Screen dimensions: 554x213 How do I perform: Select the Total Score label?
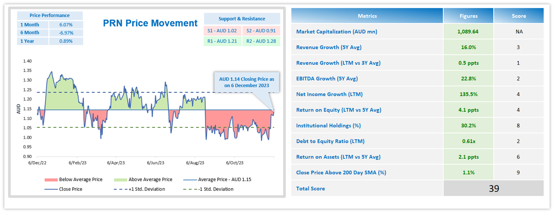click(311, 188)
